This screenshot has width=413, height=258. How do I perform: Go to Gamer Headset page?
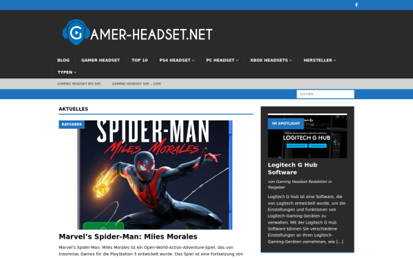100,61
